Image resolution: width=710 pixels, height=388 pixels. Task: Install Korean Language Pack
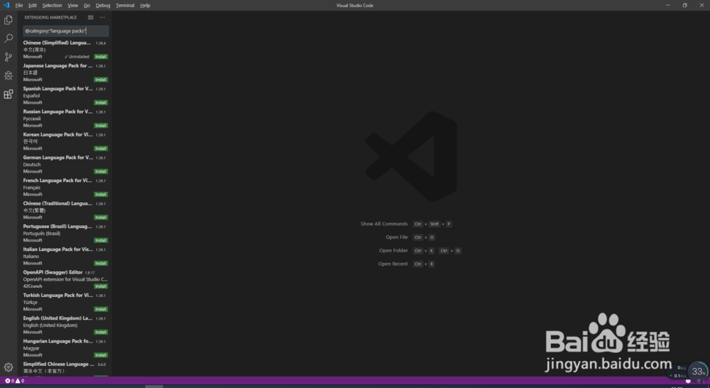click(101, 149)
